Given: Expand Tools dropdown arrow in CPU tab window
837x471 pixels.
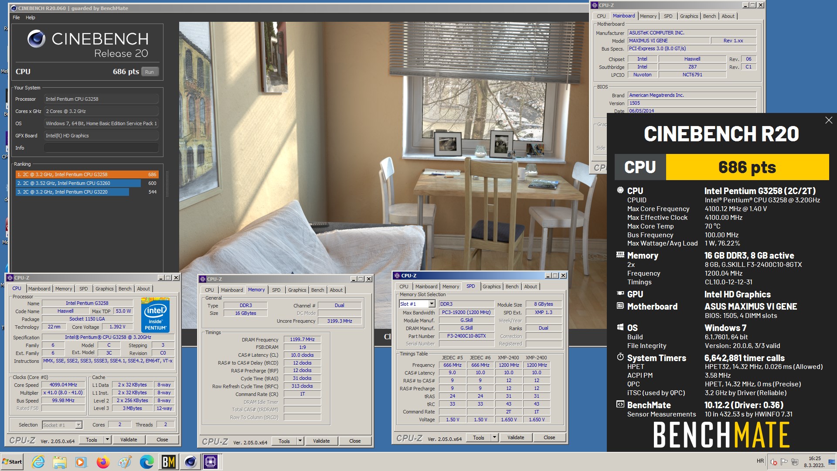Looking at the screenshot, I should click(x=107, y=440).
